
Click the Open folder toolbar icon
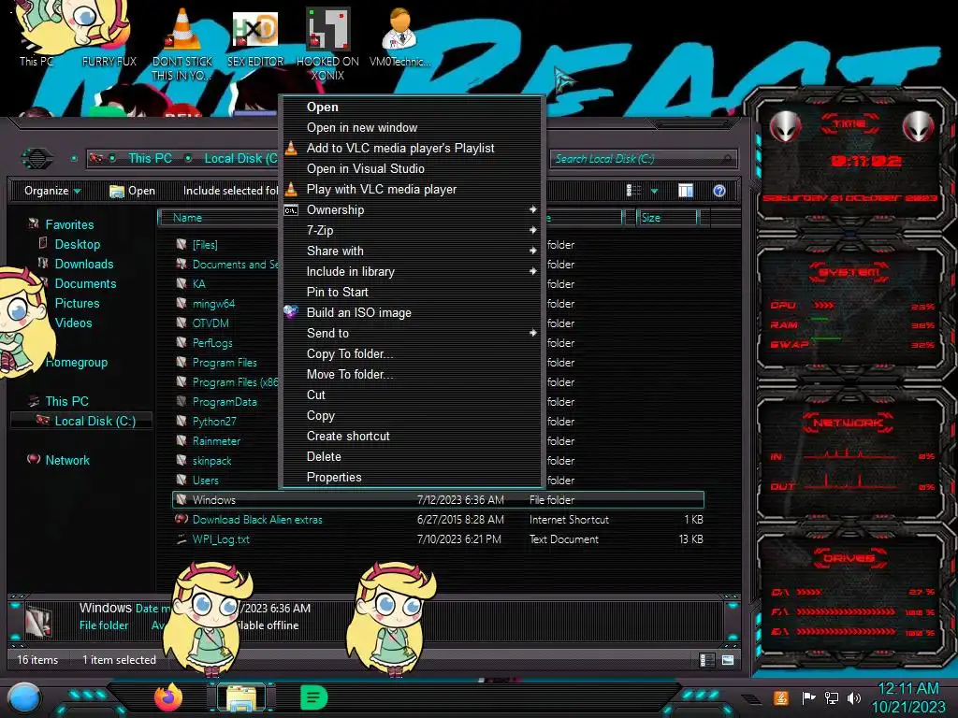coord(116,191)
